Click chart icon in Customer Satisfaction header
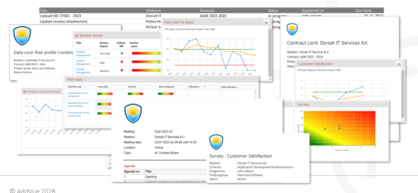Screen dimensions: 418x193 [x=399, y=64]
